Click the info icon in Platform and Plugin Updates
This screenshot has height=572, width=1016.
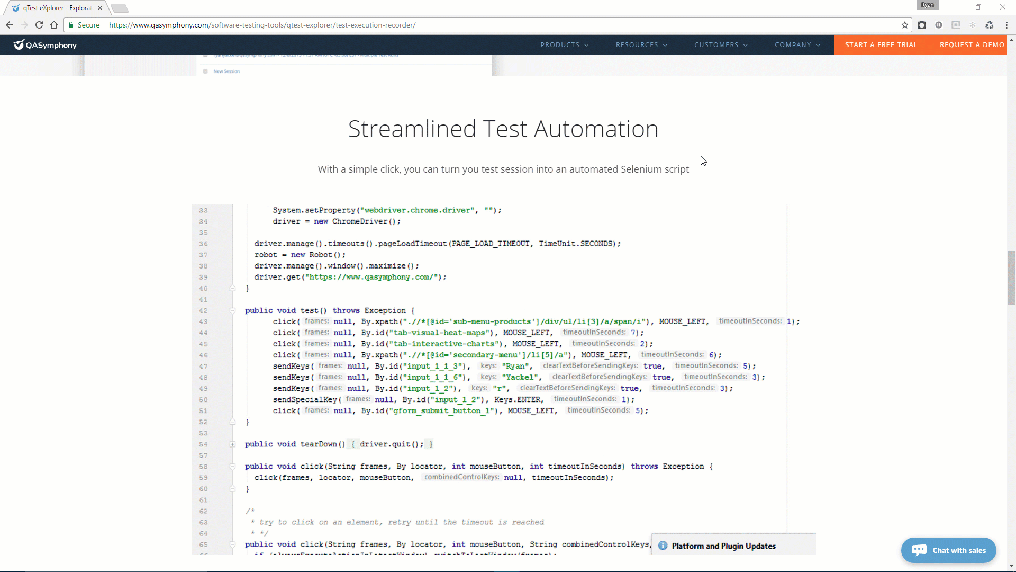tap(663, 546)
